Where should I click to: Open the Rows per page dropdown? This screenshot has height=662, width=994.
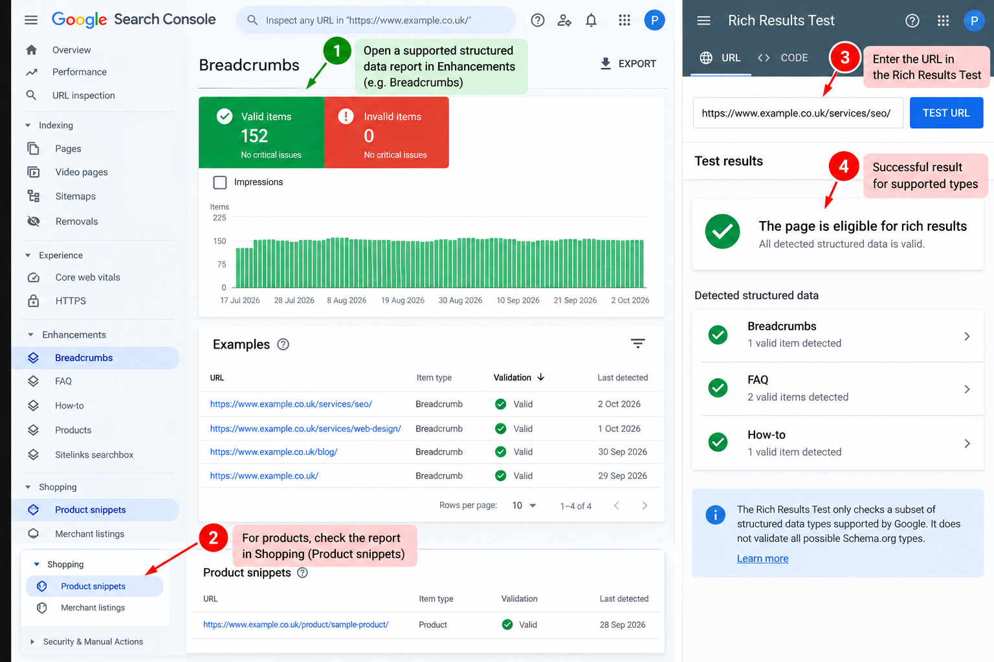click(x=524, y=506)
